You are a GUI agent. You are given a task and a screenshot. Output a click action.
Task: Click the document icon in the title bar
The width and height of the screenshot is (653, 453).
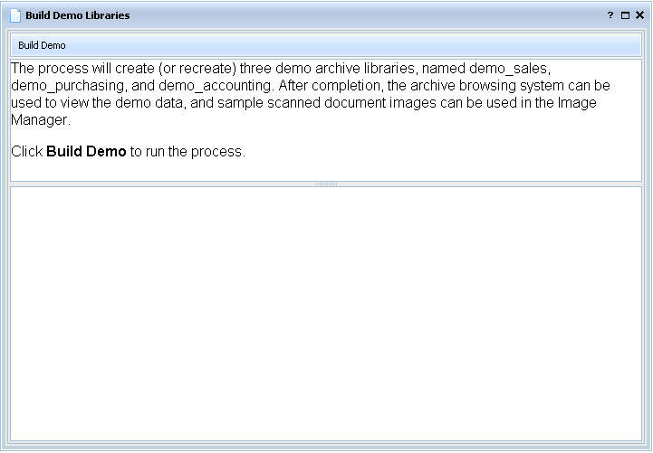pos(15,15)
